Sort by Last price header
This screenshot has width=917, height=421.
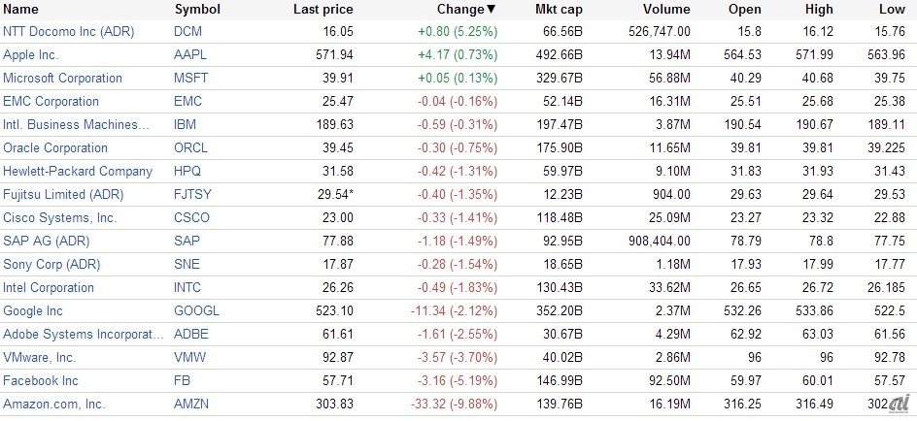pos(323,9)
